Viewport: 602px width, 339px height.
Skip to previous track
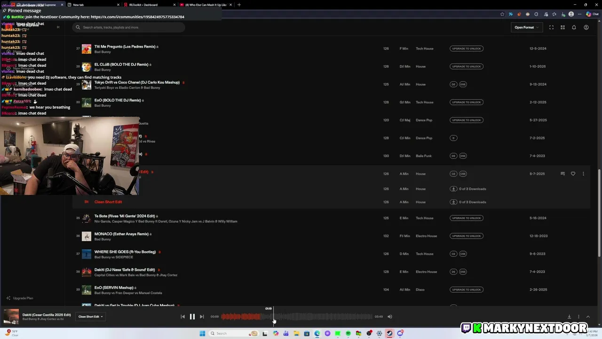182,316
